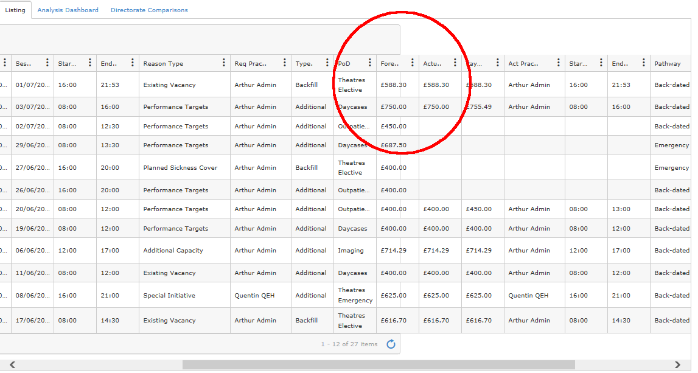Sort by the Fore.. column header
This screenshot has width=698, height=373.
click(x=389, y=64)
